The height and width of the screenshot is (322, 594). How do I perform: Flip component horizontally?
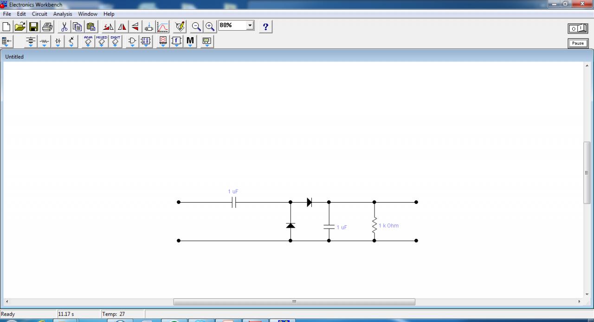pyautogui.click(x=122, y=27)
